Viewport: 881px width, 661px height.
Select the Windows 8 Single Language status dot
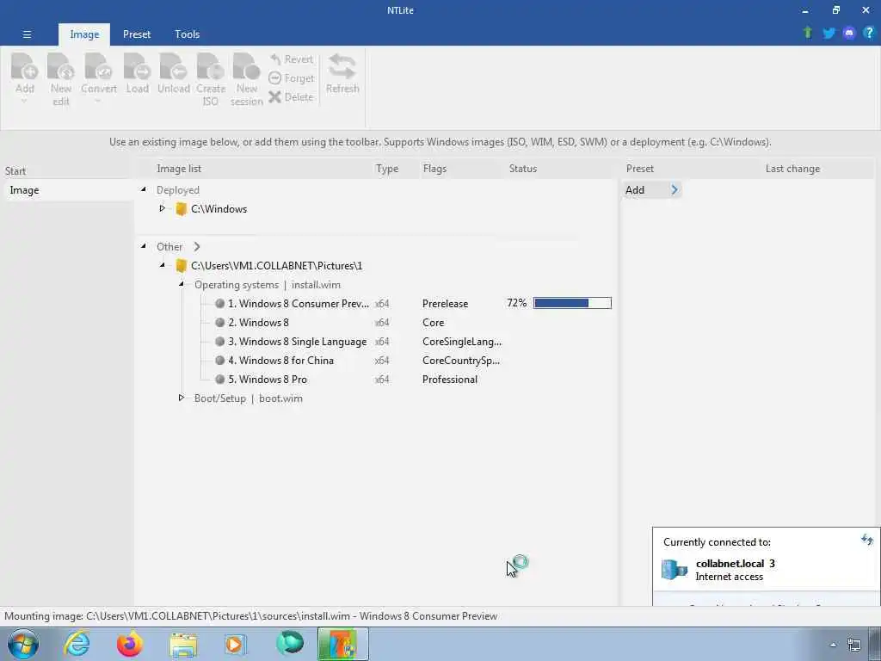219,342
